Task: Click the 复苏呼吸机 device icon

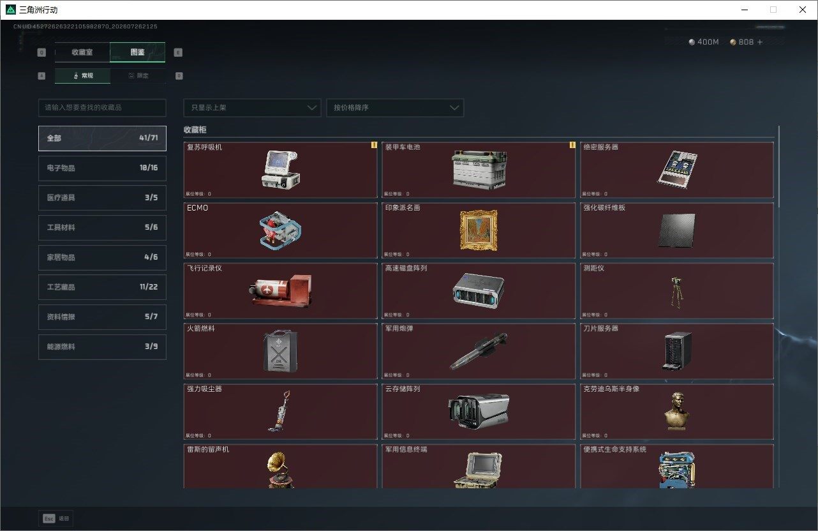Action: pyautogui.click(x=280, y=169)
